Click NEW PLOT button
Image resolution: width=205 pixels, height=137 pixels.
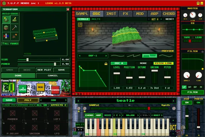[x=44, y=70]
